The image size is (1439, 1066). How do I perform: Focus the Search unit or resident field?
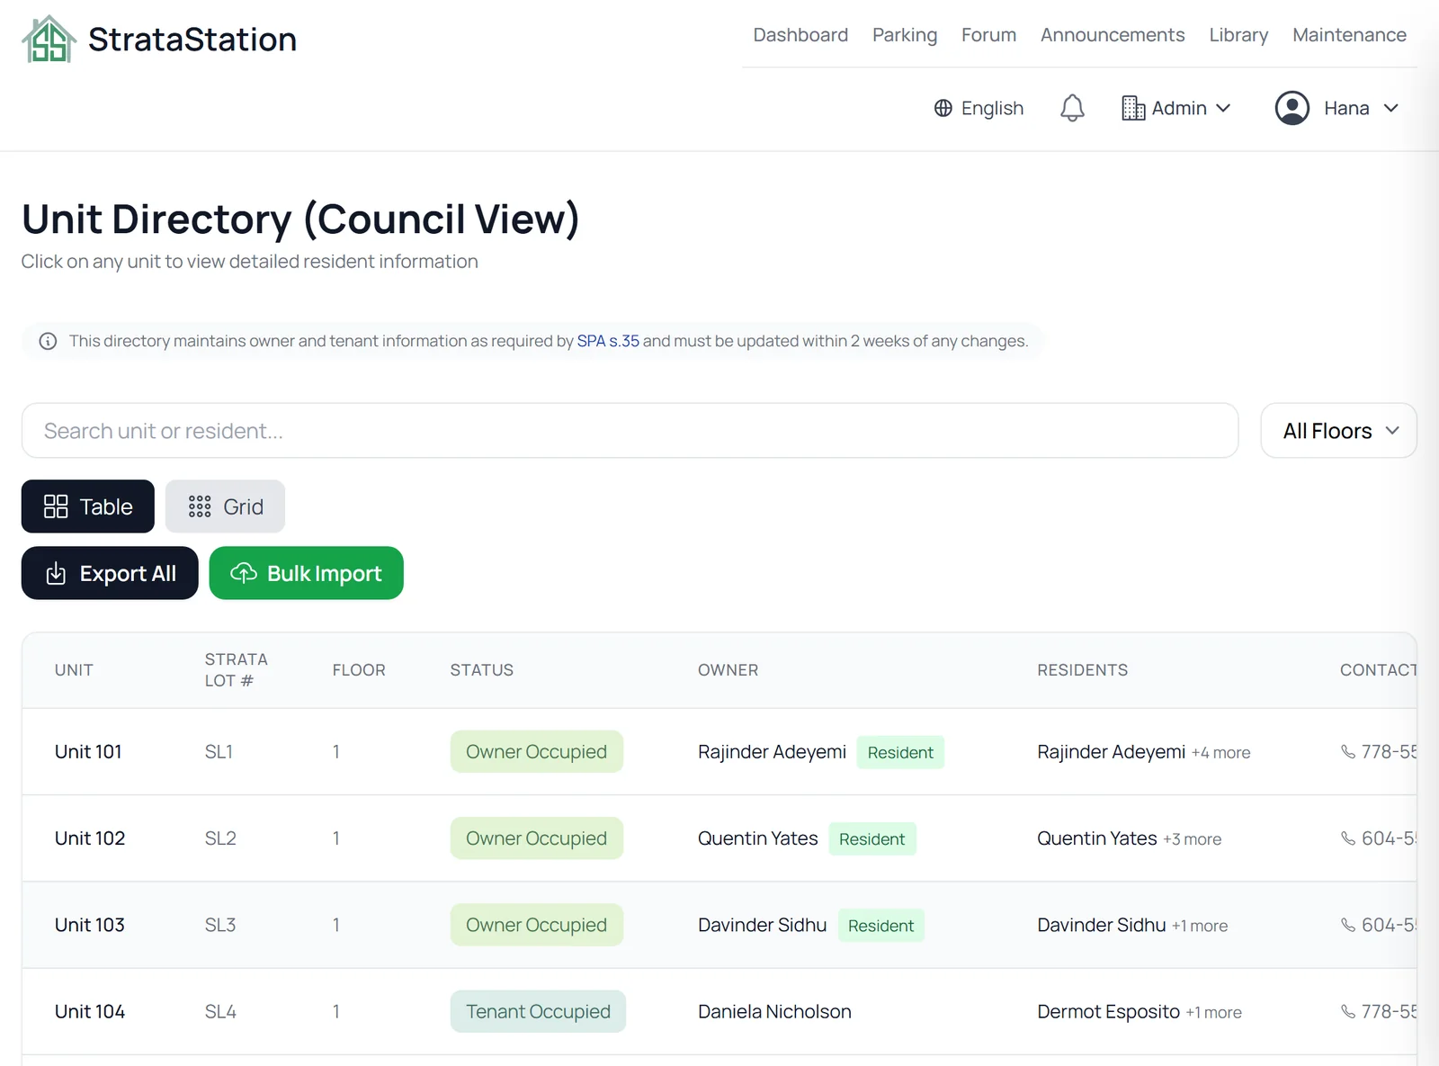630,431
